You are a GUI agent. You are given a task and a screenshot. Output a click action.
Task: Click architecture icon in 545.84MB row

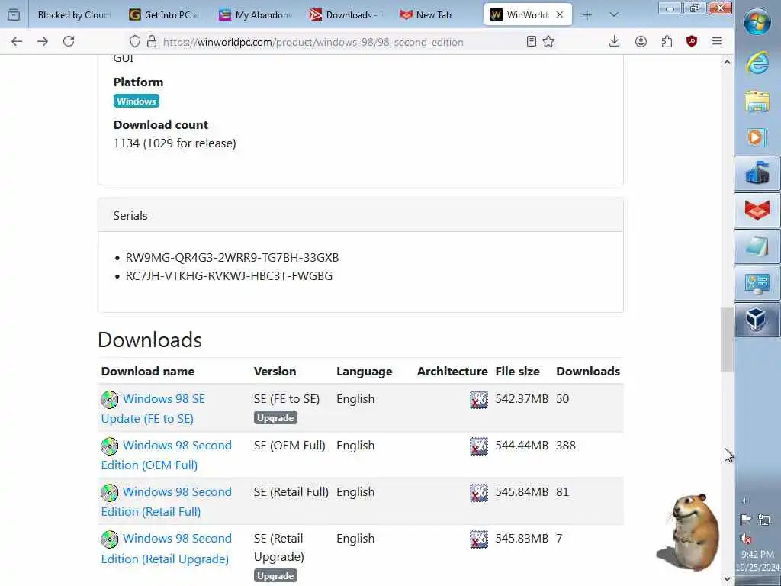point(479,493)
